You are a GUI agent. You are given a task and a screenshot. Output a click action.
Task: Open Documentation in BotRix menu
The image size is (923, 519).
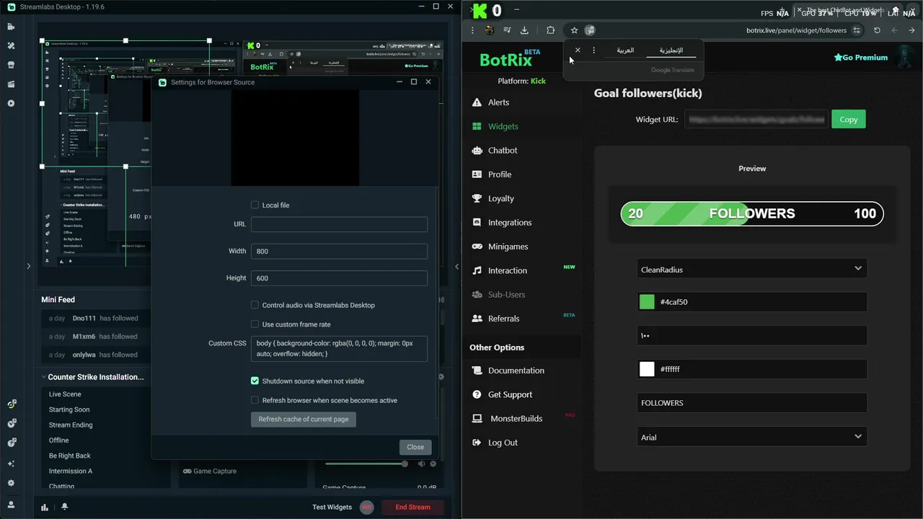coord(516,371)
